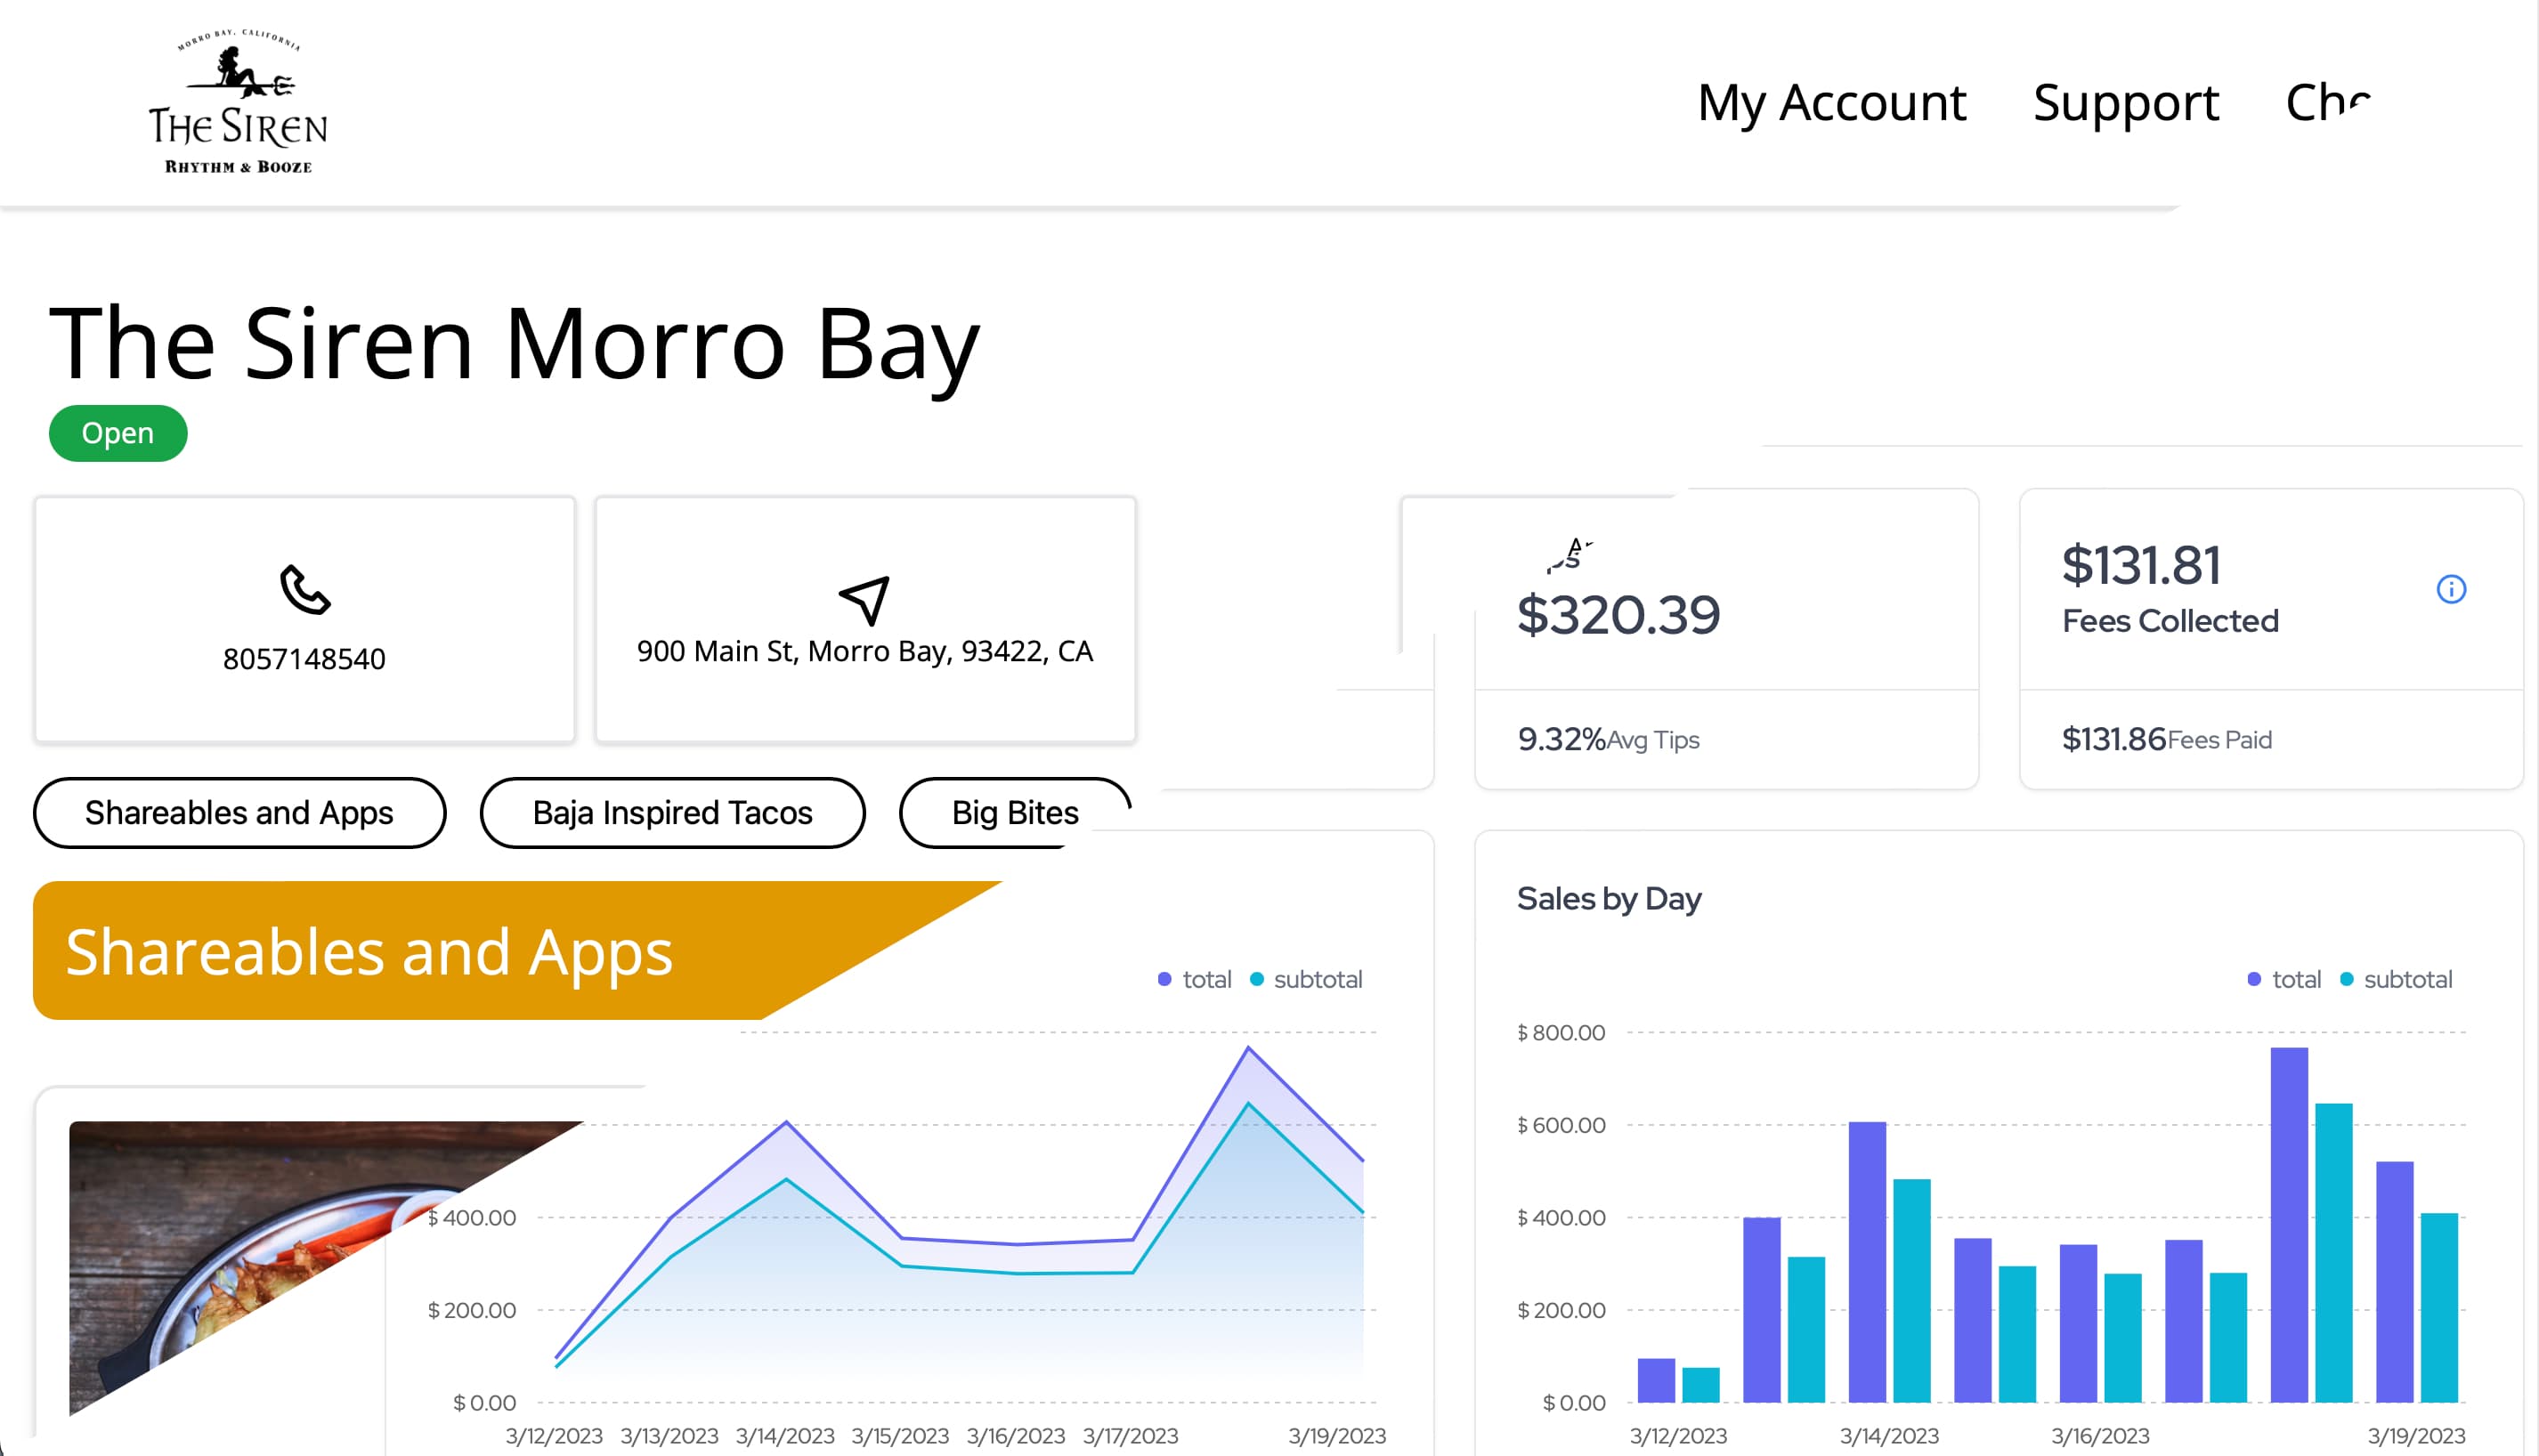Click phone number 8057148540
Image resolution: width=2539 pixels, height=1456 pixels.
304,659
